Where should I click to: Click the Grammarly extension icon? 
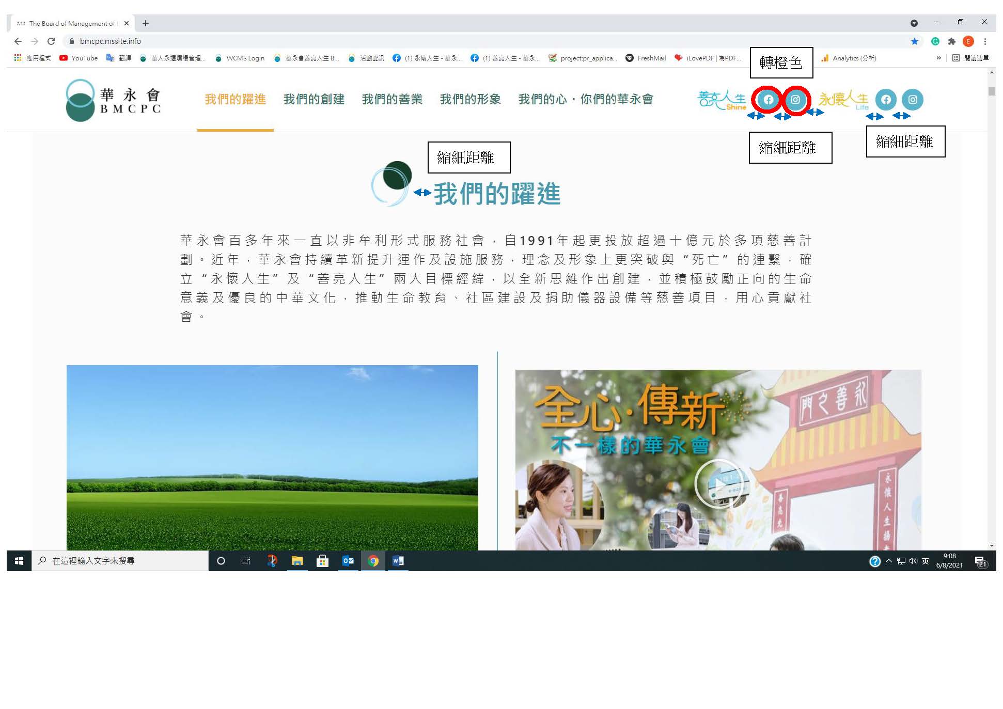pyautogui.click(x=935, y=41)
